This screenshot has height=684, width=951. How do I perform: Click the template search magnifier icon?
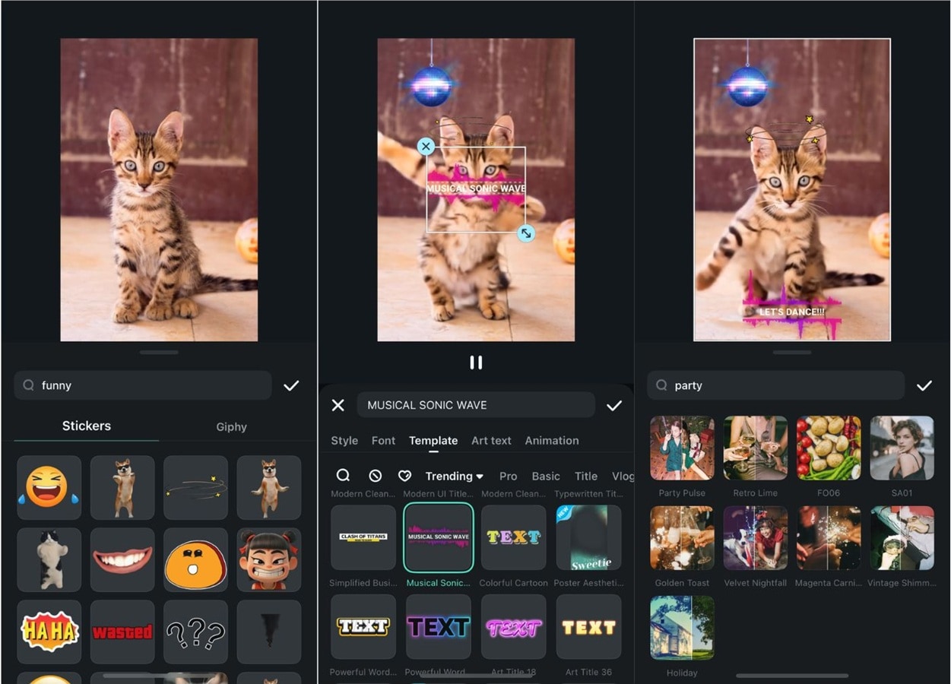pos(344,476)
